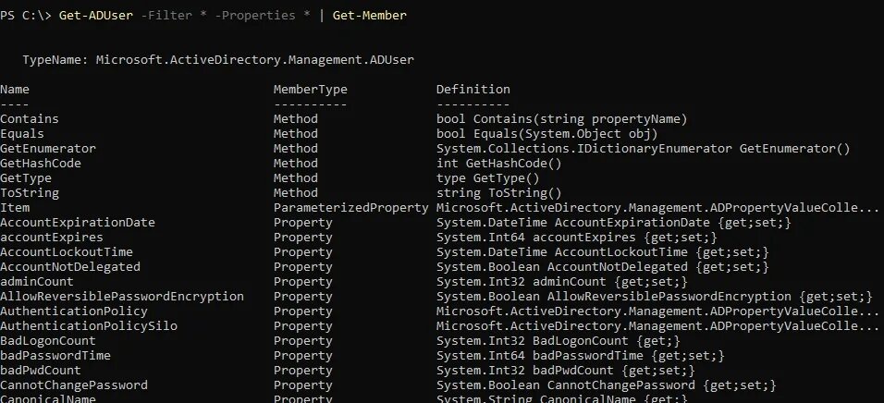Click the AccountExpirationDate property name
Screen dimensions: 884x403
click(x=78, y=223)
